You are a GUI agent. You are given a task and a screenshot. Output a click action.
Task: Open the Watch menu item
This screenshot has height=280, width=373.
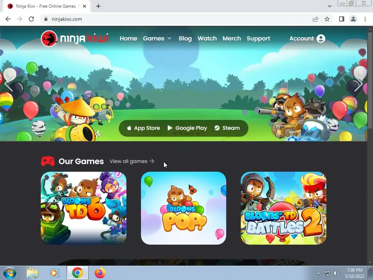point(207,39)
